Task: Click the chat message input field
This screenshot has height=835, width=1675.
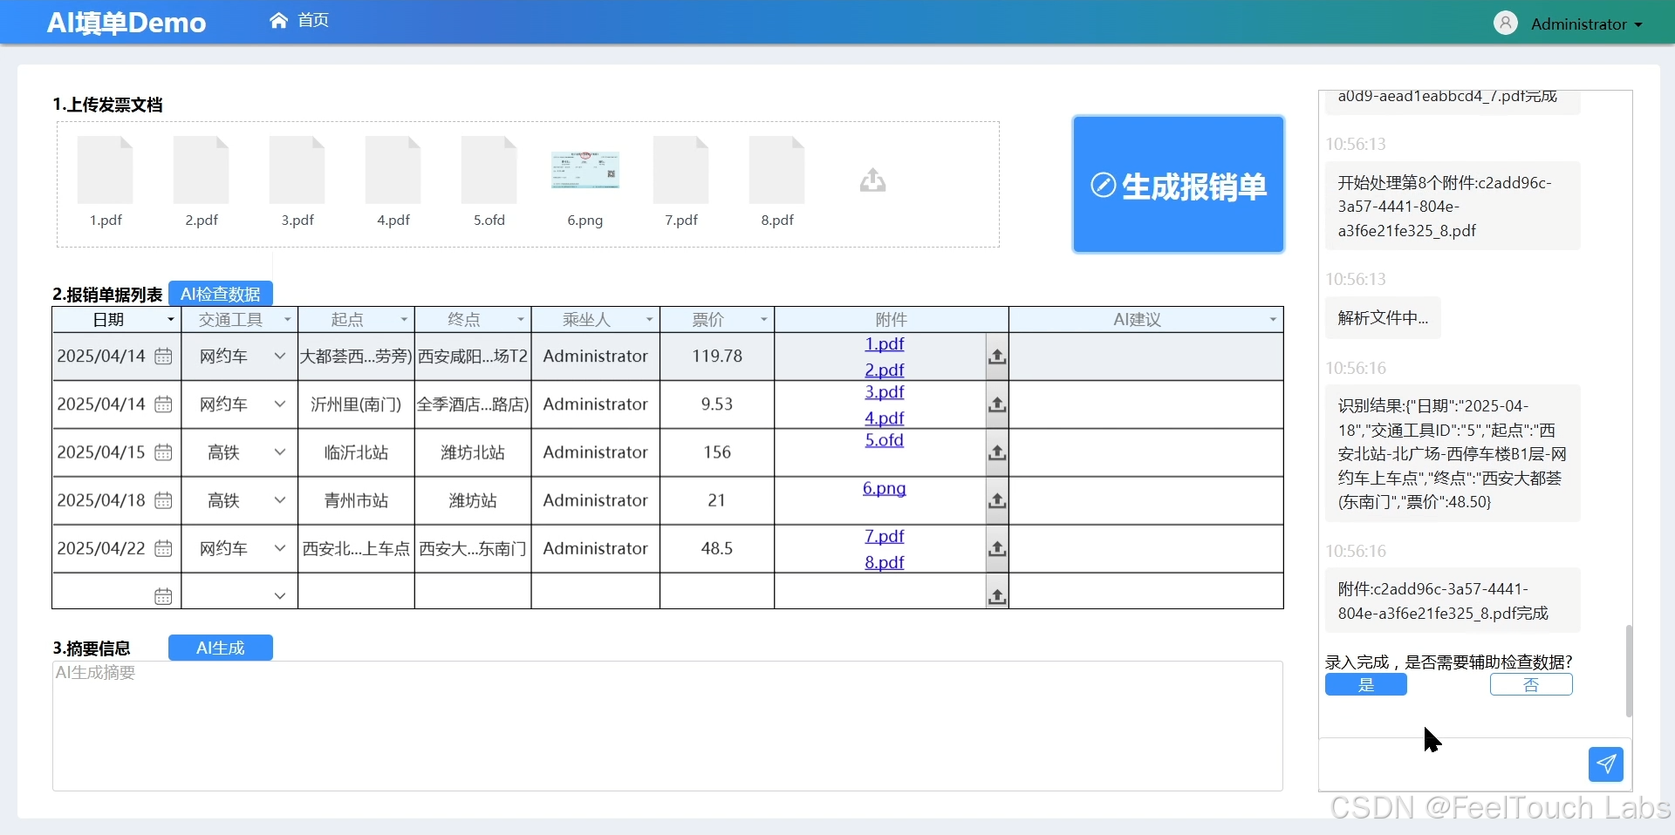Action: (x=1453, y=764)
